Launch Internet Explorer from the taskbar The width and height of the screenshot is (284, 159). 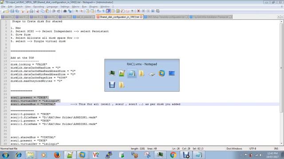tap(18, 155)
